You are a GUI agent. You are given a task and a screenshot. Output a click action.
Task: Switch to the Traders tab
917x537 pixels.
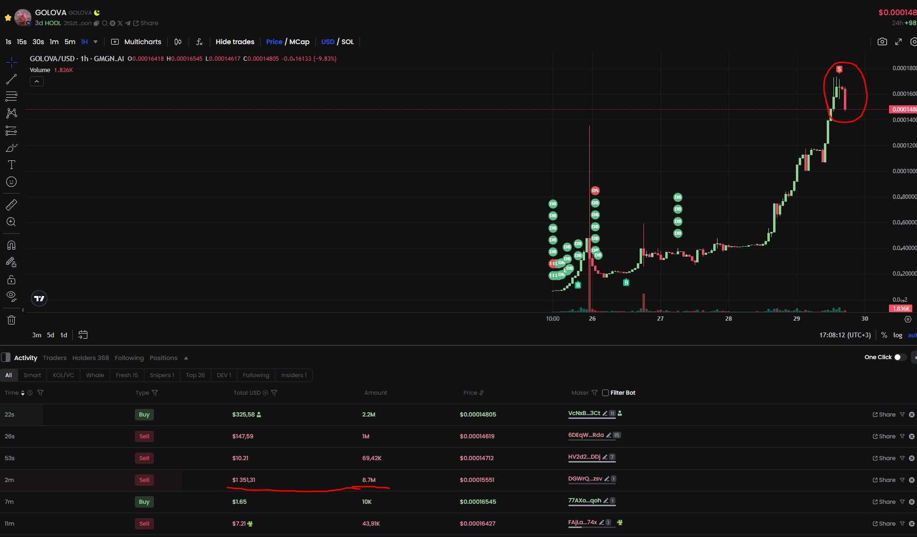point(55,358)
